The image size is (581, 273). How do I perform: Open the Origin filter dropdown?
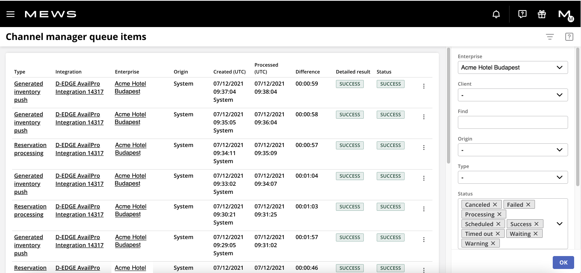pos(513,150)
